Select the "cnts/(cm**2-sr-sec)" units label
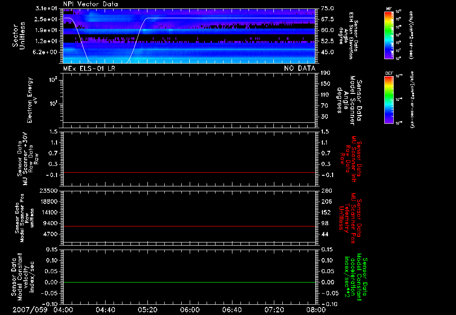The height and width of the screenshot is (315, 456). pos(411,35)
